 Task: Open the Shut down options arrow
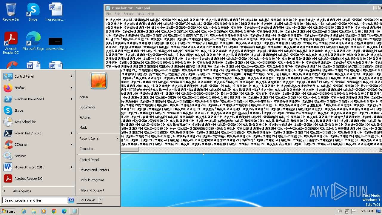click(100, 200)
